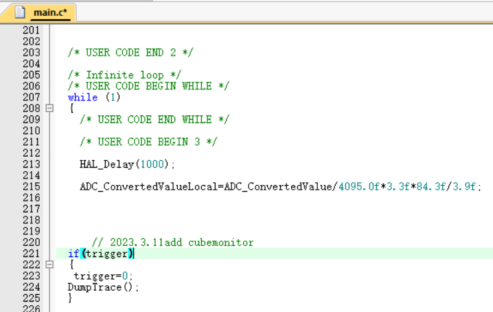Click the 3.9f constant
Screen dimensions: 493x312
pyautogui.click(x=464, y=186)
